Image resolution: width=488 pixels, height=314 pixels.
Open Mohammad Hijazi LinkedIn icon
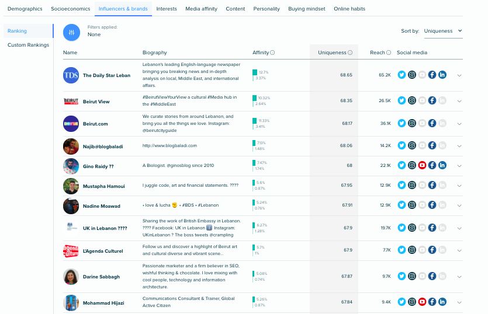click(x=442, y=302)
